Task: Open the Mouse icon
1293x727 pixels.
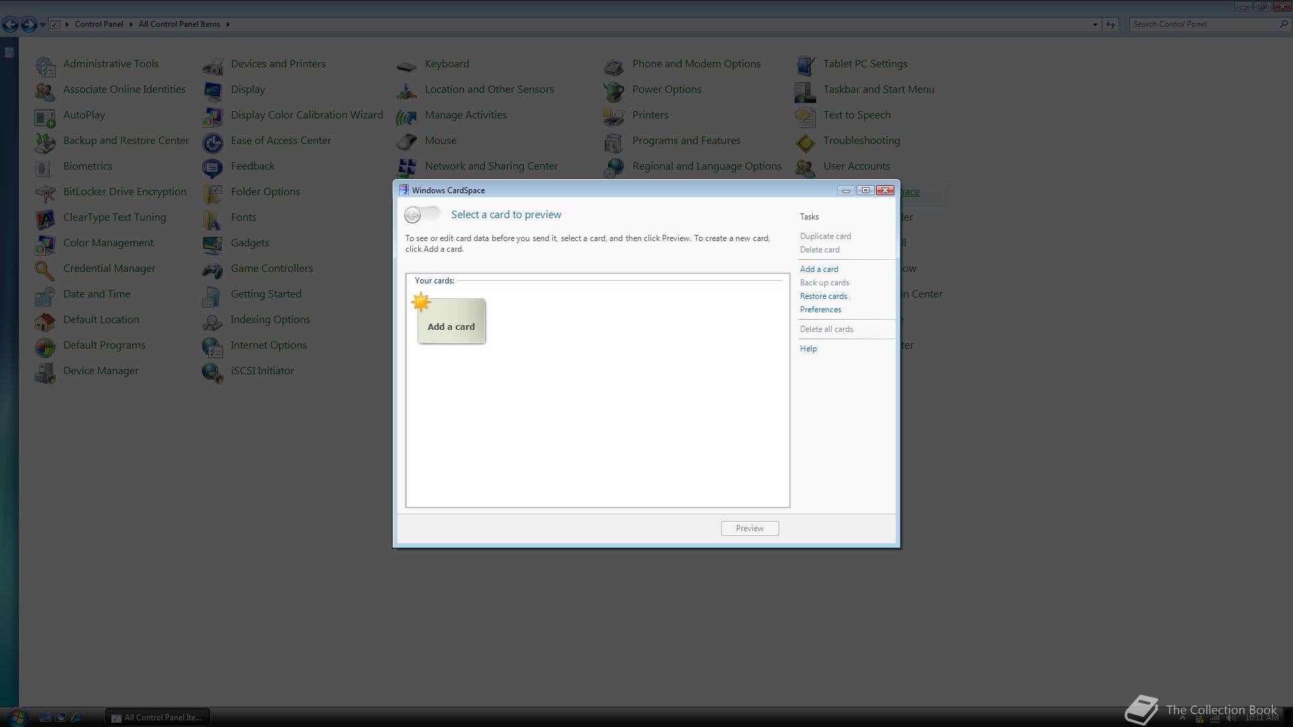Action: (407, 142)
